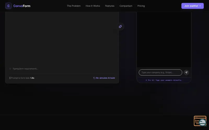Jump to Comparison section
Viewport: 209px width, 130px height.
pos(126,6)
